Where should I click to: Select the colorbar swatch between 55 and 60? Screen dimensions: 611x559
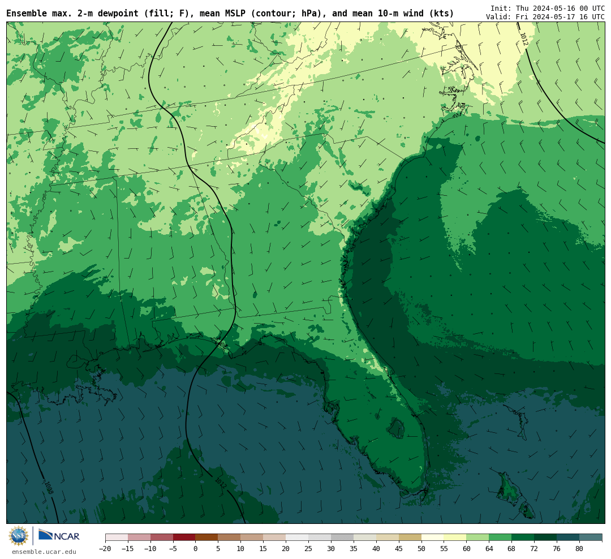point(455,537)
